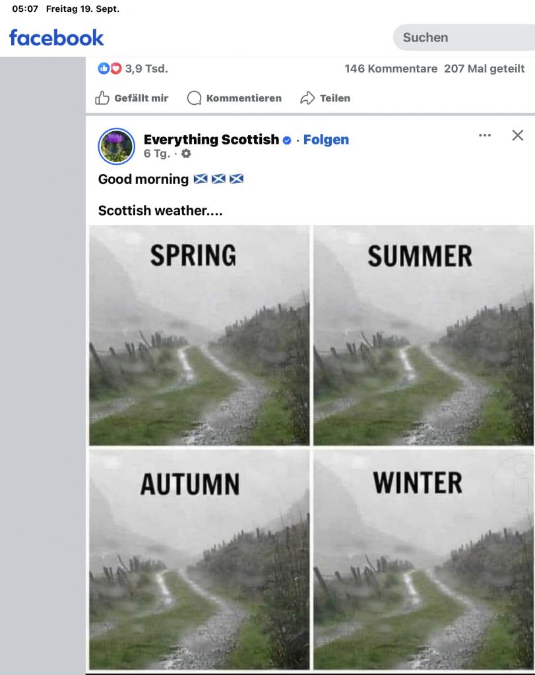Click the Facebook logo
Viewport: 535px width, 675px height.
[x=56, y=38]
